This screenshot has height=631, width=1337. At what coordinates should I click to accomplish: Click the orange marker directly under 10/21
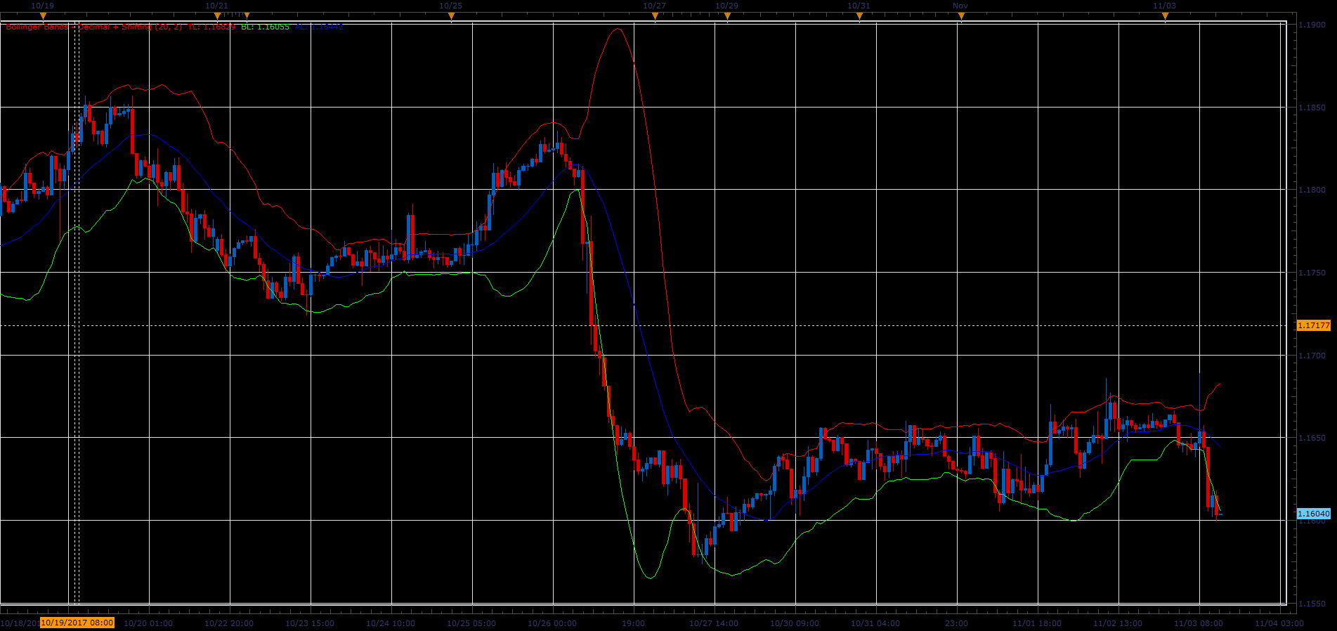(217, 15)
